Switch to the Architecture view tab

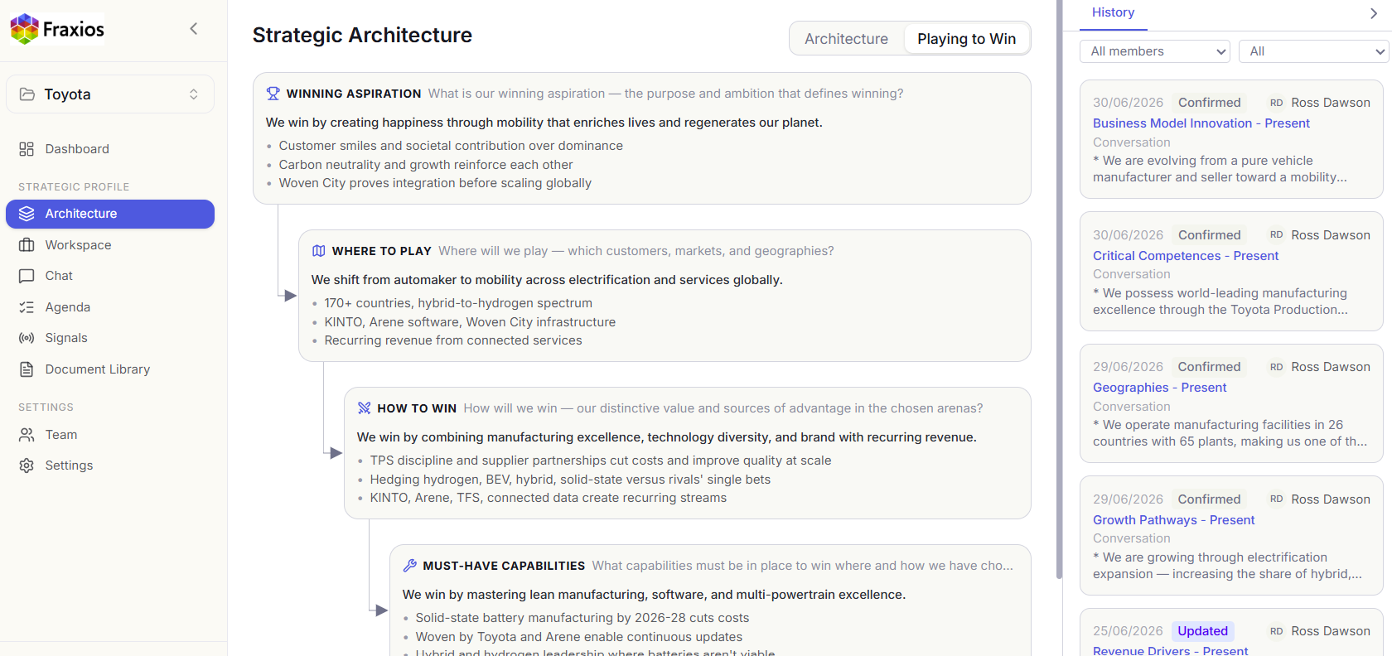click(846, 39)
